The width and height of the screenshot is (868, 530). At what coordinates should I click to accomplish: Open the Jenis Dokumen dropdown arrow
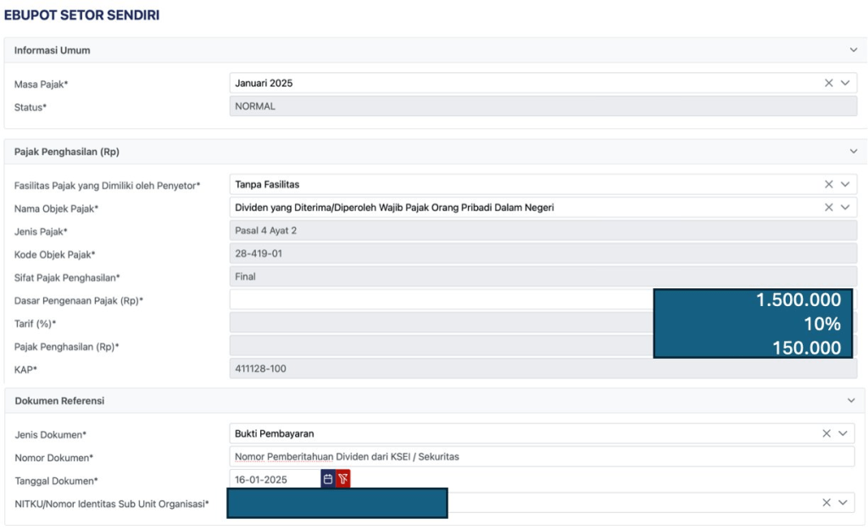pyautogui.click(x=843, y=433)
